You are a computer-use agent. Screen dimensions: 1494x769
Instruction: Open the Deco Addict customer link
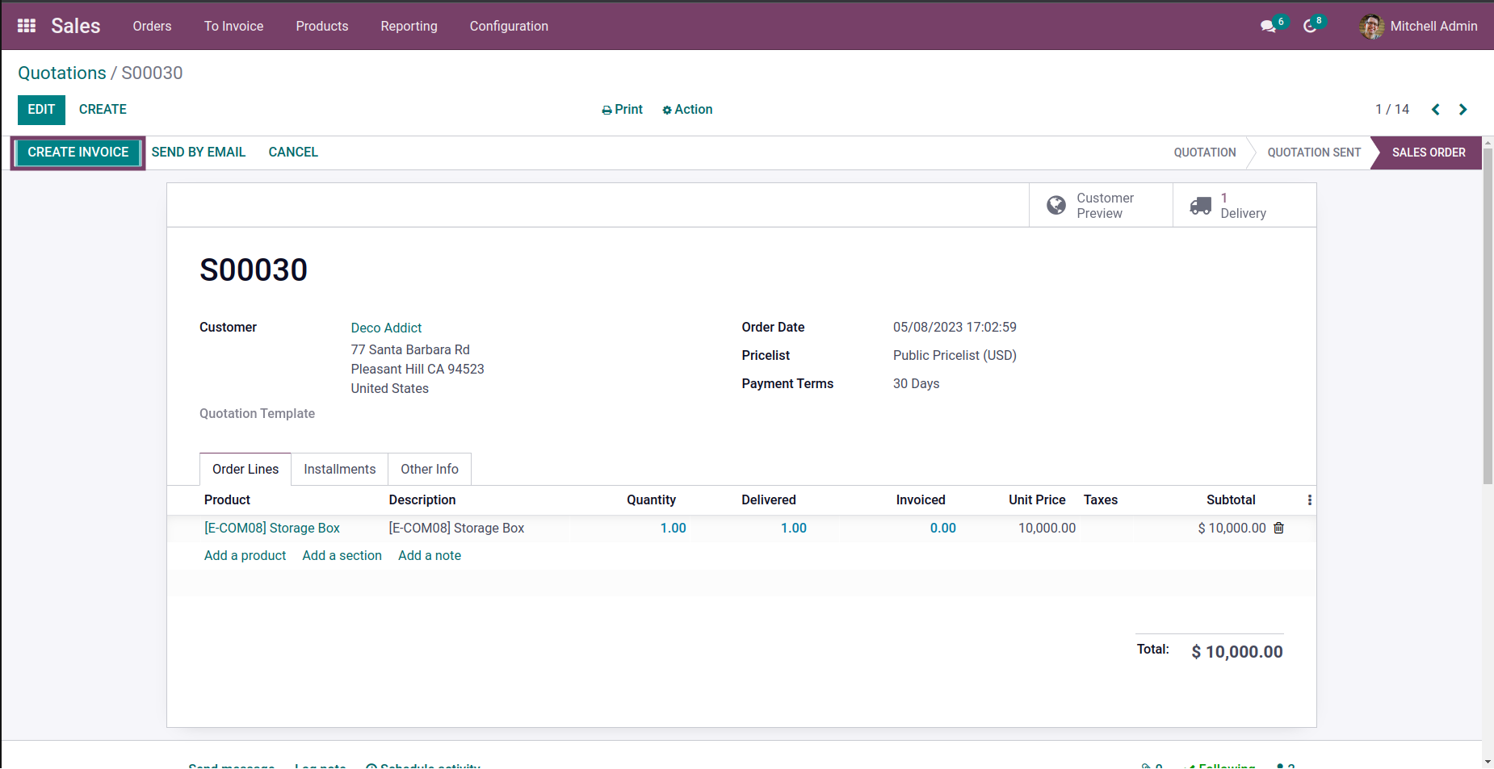386,328
